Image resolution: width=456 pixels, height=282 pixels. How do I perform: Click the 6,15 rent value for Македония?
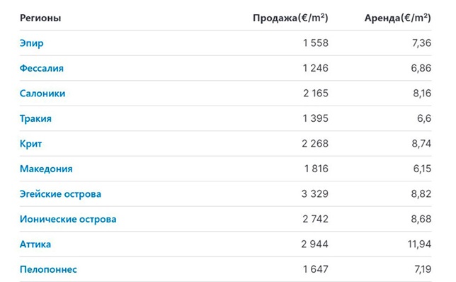[422, 169]
